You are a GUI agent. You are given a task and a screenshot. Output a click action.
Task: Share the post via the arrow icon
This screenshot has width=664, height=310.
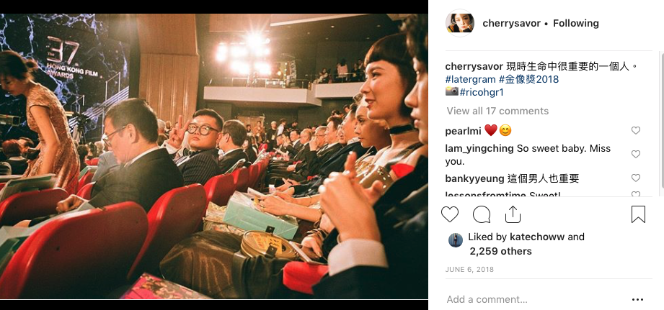pyautogui.click(x=513, y=214)
